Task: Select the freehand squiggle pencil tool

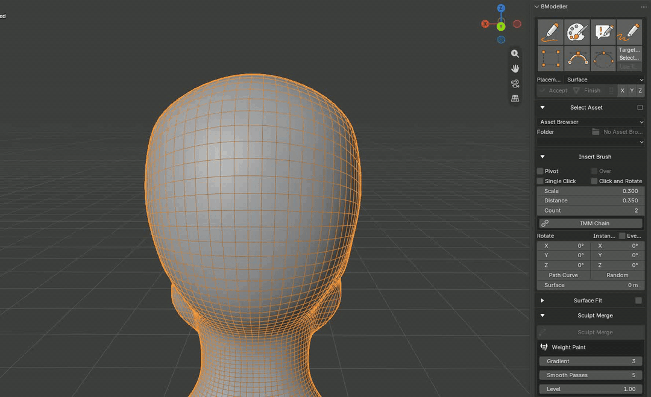Action: (x=629, y=32)
